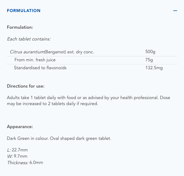This screenshot has width=184, height=176.
Task: Click the 'Each tablet contains:' text
Action: 29,39
